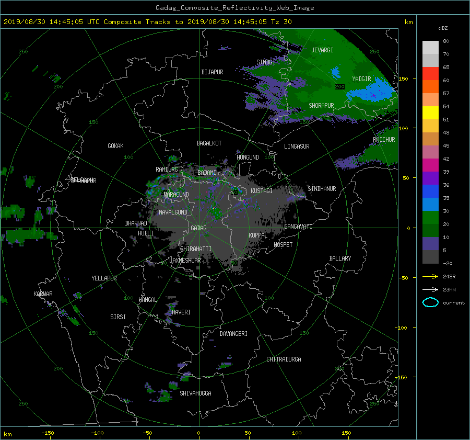Click the HOSPET city label
This screenshot has width=470, height=440.
[283, 245]
